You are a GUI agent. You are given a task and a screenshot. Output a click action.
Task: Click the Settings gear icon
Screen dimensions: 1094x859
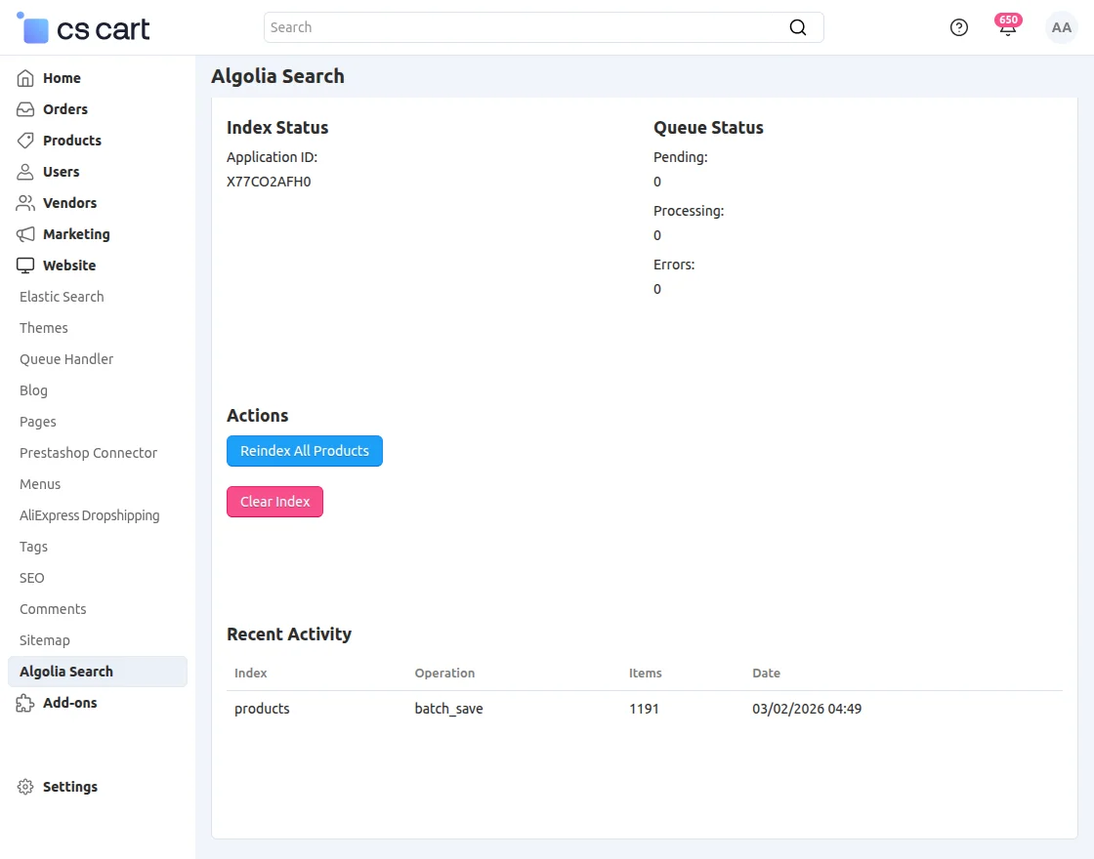25,787
